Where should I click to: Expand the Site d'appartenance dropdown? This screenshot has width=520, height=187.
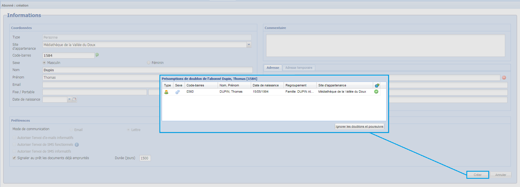(249, 45)
